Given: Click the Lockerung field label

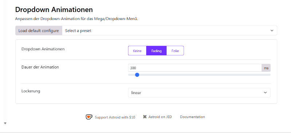Looking at the screenshot, I should (31, 91).
